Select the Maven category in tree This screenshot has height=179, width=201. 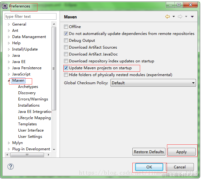pyautogui.click(x=18, y=81)
